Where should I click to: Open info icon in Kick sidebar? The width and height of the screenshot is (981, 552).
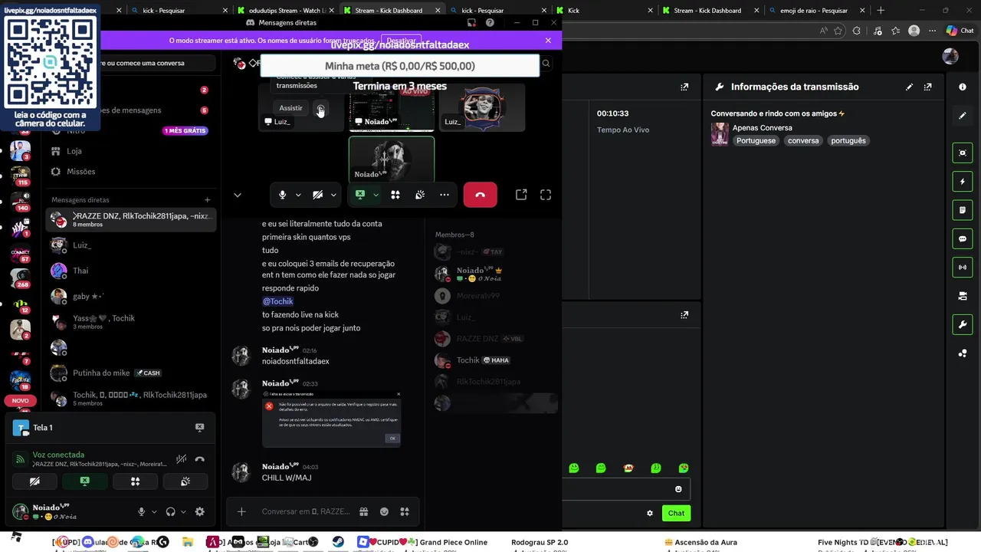[x=963, y=87]
